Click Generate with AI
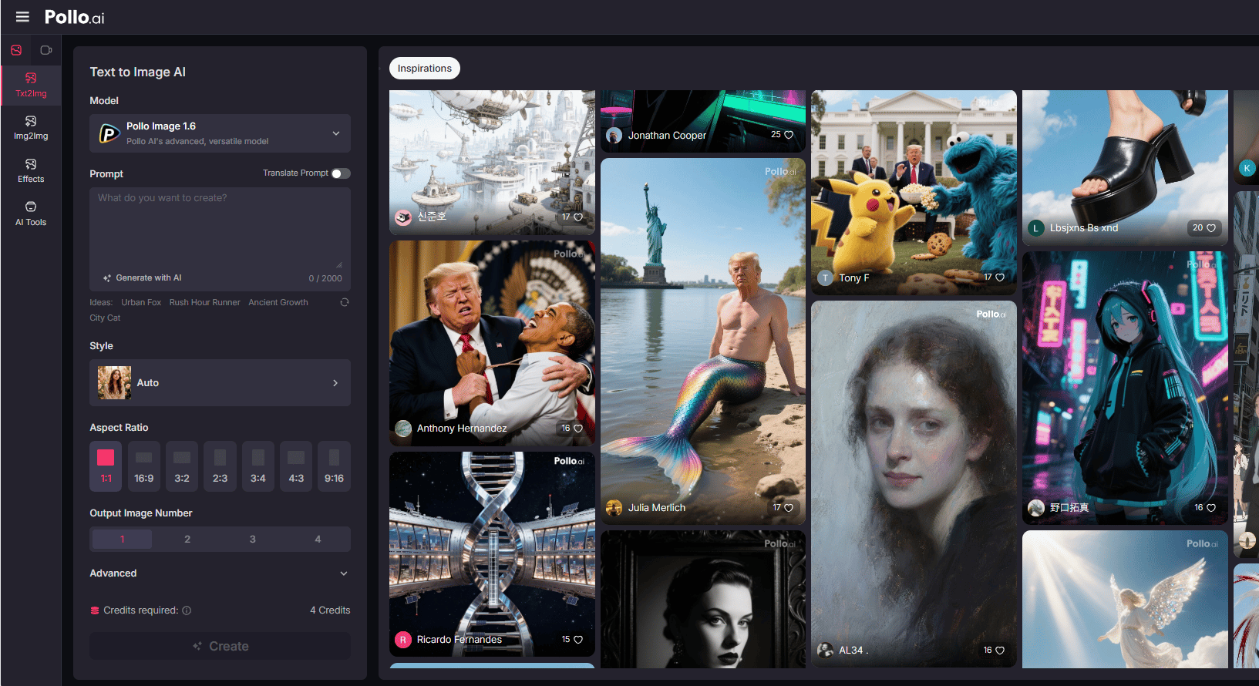This screenshot has height=686, width=1259. 143,278
